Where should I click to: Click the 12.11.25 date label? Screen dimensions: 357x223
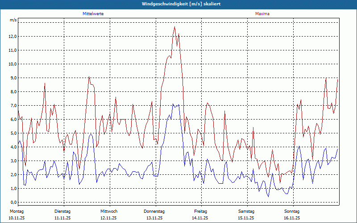click(108, 218)
